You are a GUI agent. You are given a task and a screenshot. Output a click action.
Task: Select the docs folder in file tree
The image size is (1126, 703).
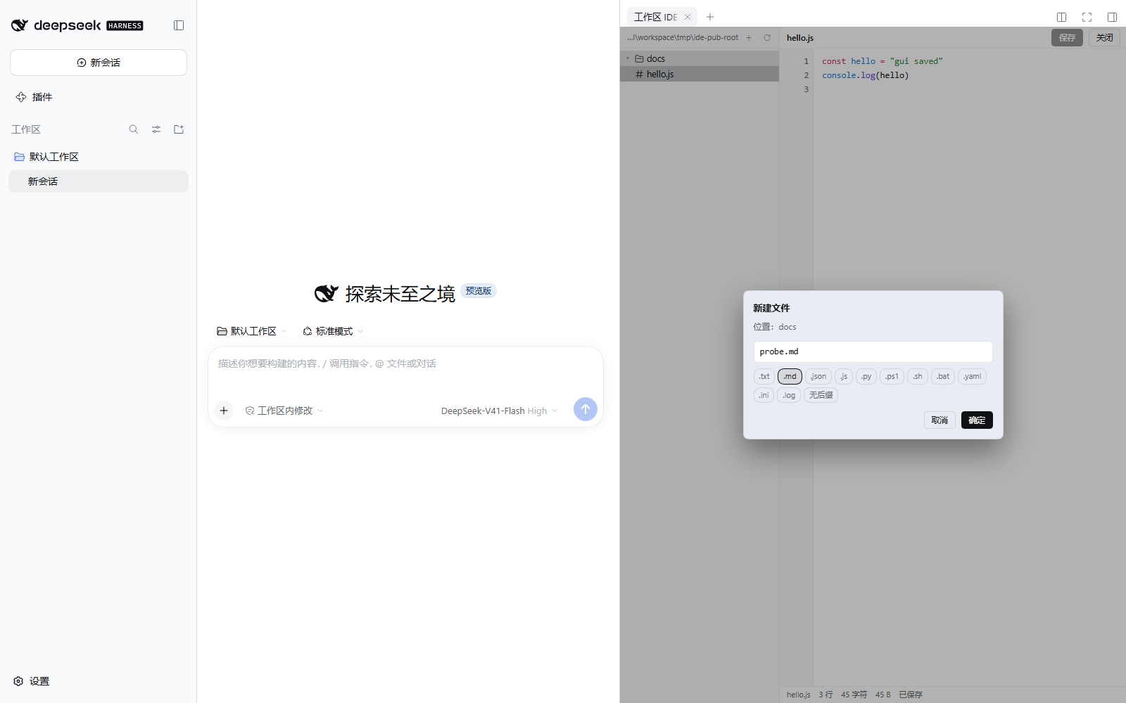pyautogui.click(x=700, y=58)
